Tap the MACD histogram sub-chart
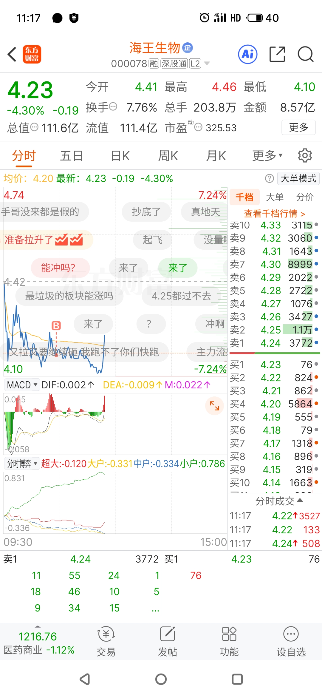The height and width of the screenshot is (698, 322). coord(115,424)
